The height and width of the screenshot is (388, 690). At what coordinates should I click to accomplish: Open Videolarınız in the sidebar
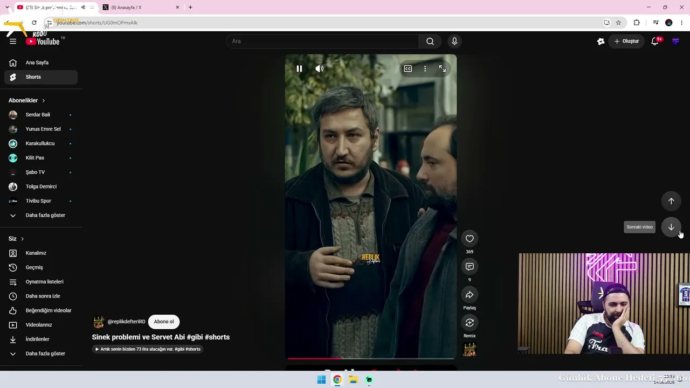tap(41, 325)
